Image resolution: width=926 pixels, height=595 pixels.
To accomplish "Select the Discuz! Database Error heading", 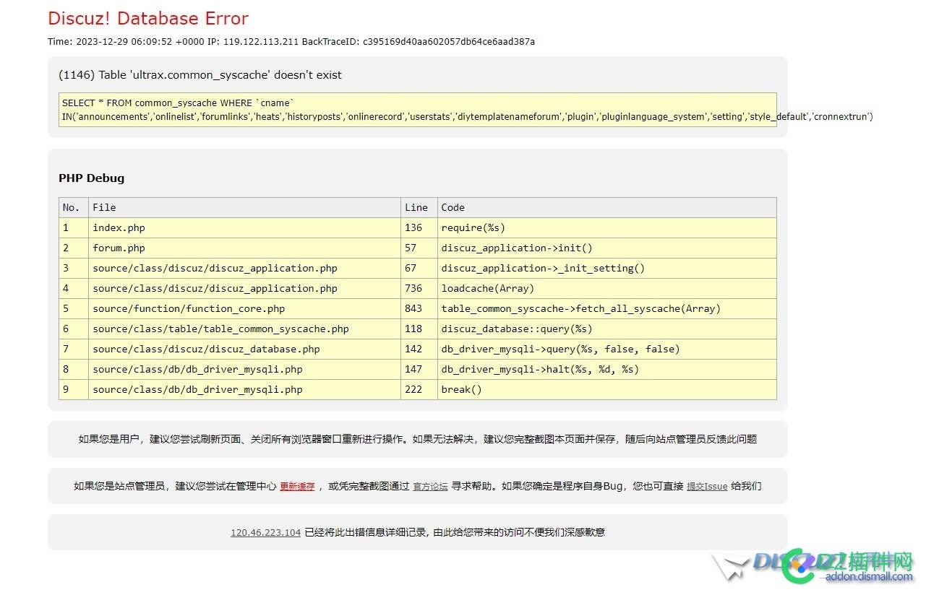I will (x=148, y=19).
